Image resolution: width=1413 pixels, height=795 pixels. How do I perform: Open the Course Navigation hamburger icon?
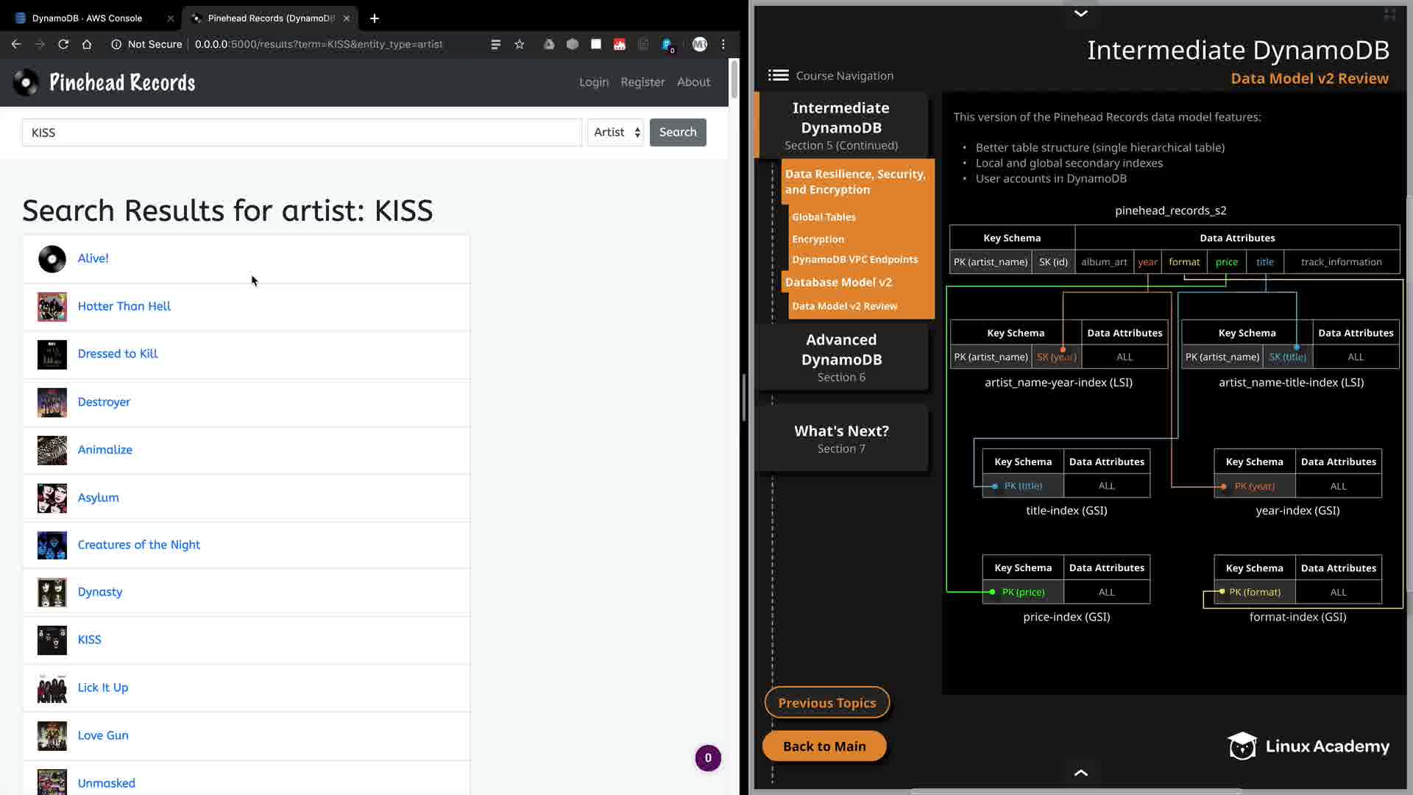pyautogui.click(x=778, y=75)
